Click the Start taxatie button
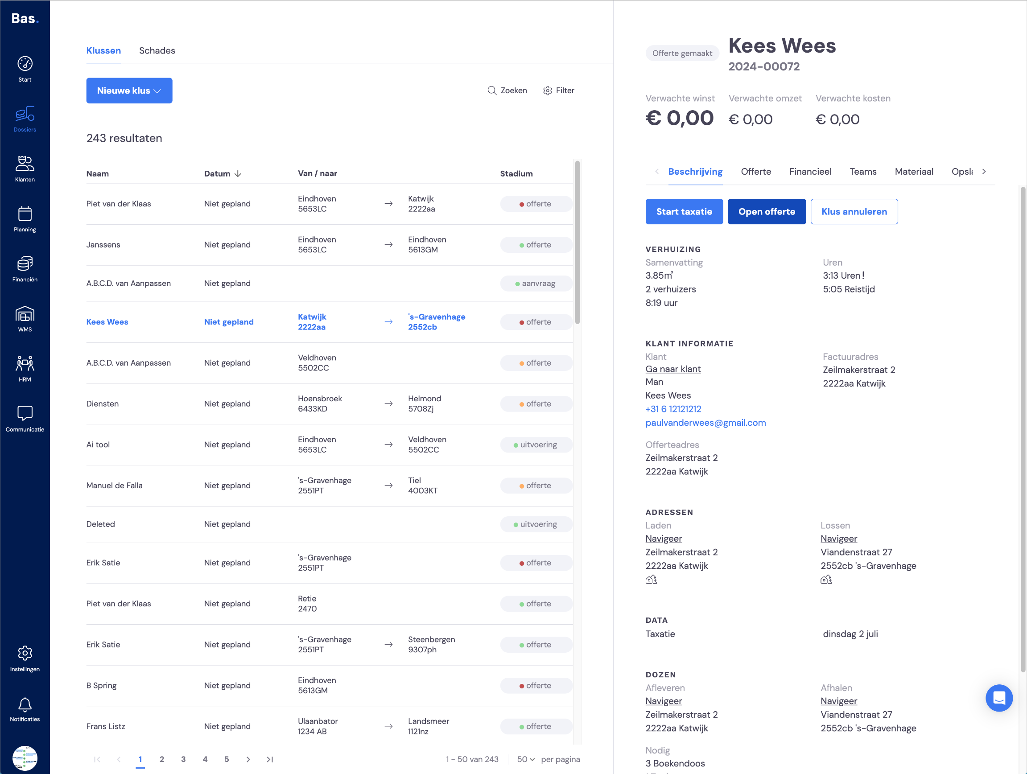Image resolution: width=1027 pixels, height=774 pixels. tap(684, 212)
